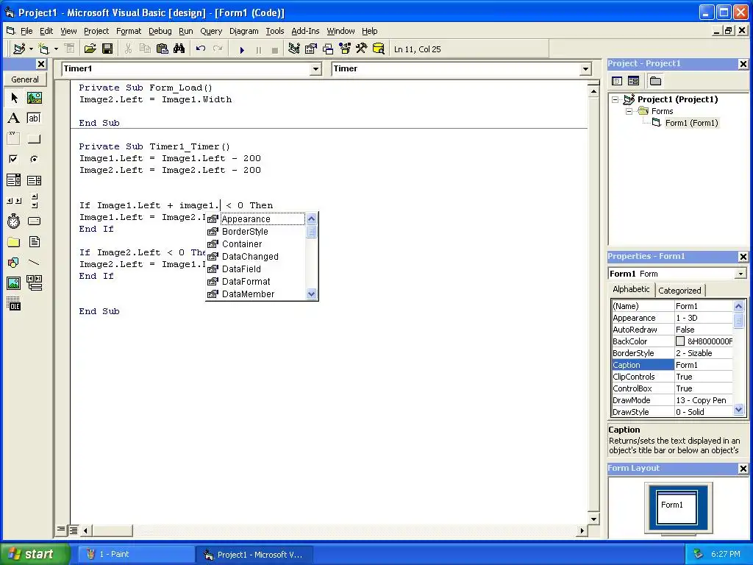Click Form1 thumbnail in Form Layout

[x=677, y=507]
